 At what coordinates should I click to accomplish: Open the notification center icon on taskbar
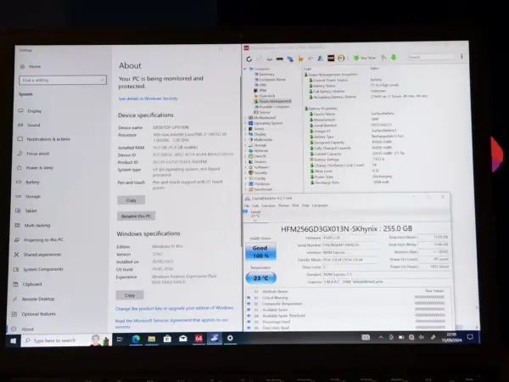click(x=470, y=337)
